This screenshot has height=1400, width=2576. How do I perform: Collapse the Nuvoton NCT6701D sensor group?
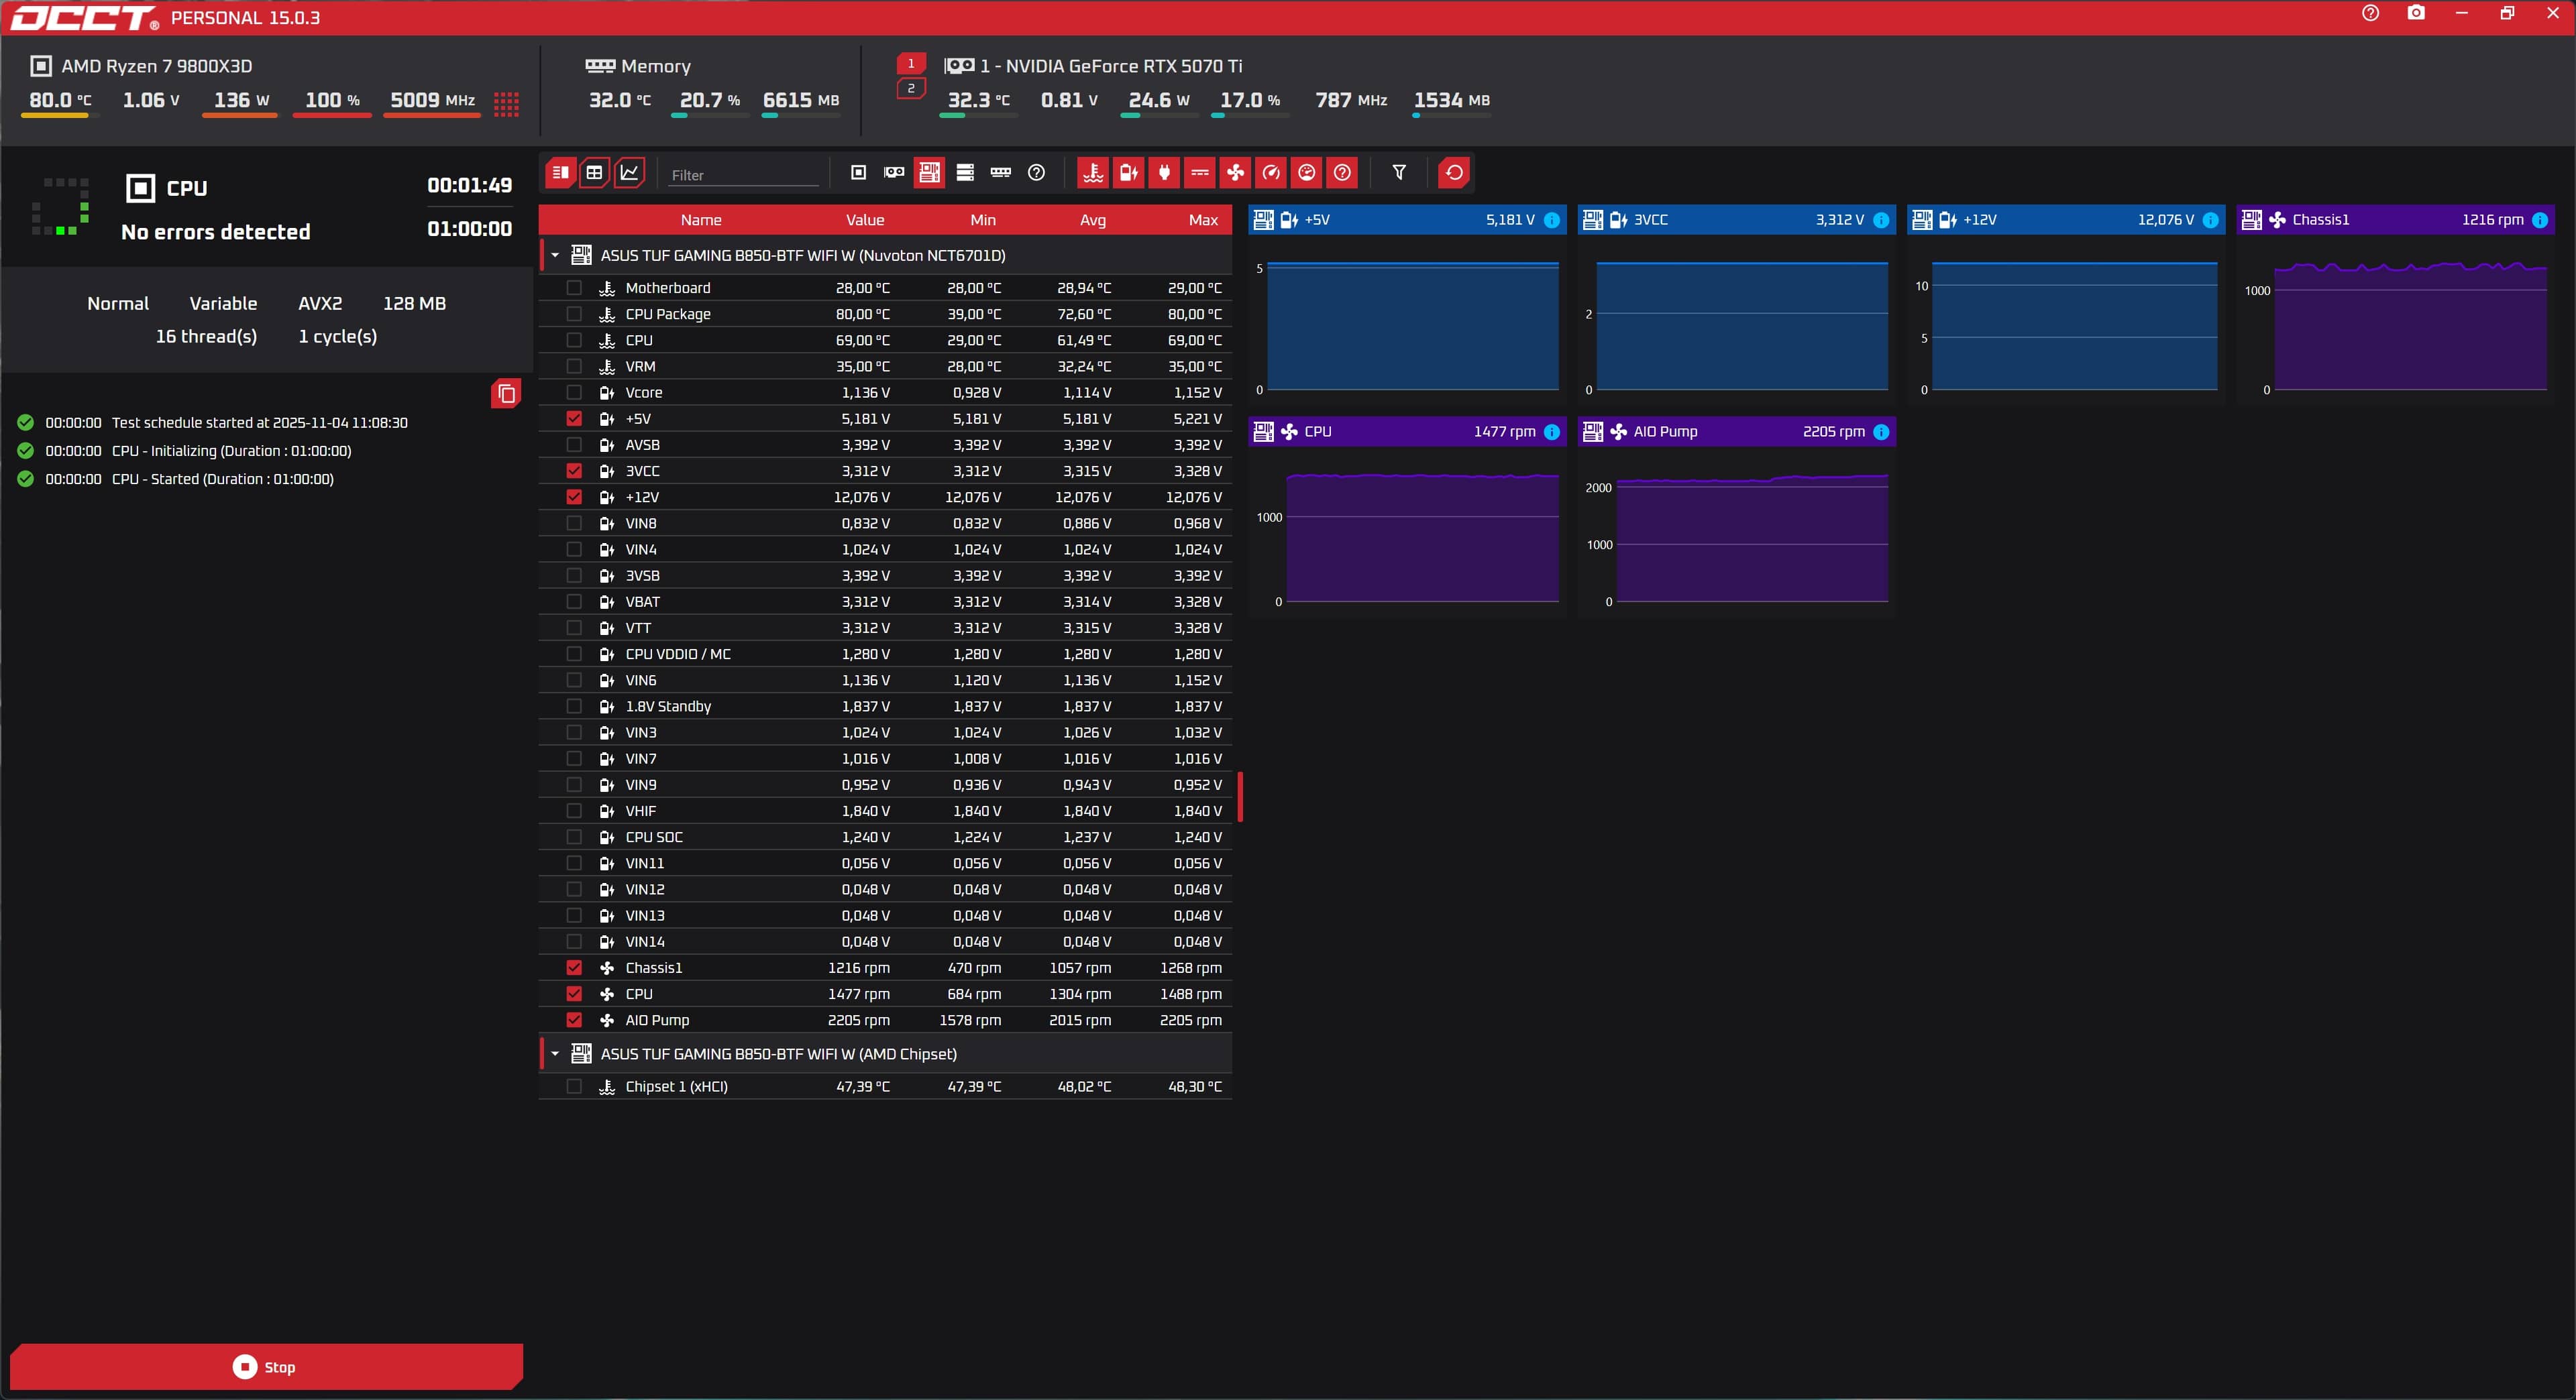(x=555, y=256)
